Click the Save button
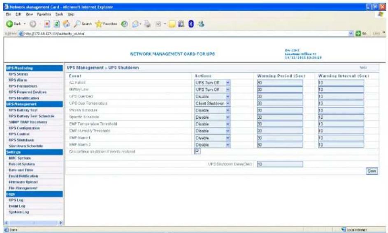 [372, 171]
